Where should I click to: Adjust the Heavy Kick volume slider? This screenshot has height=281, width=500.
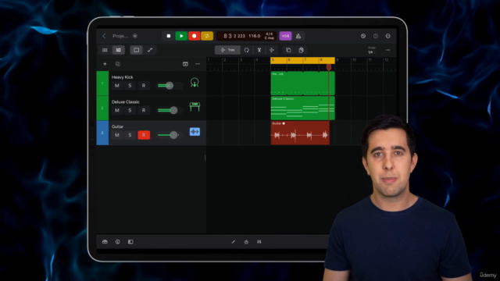click(170, 85)
